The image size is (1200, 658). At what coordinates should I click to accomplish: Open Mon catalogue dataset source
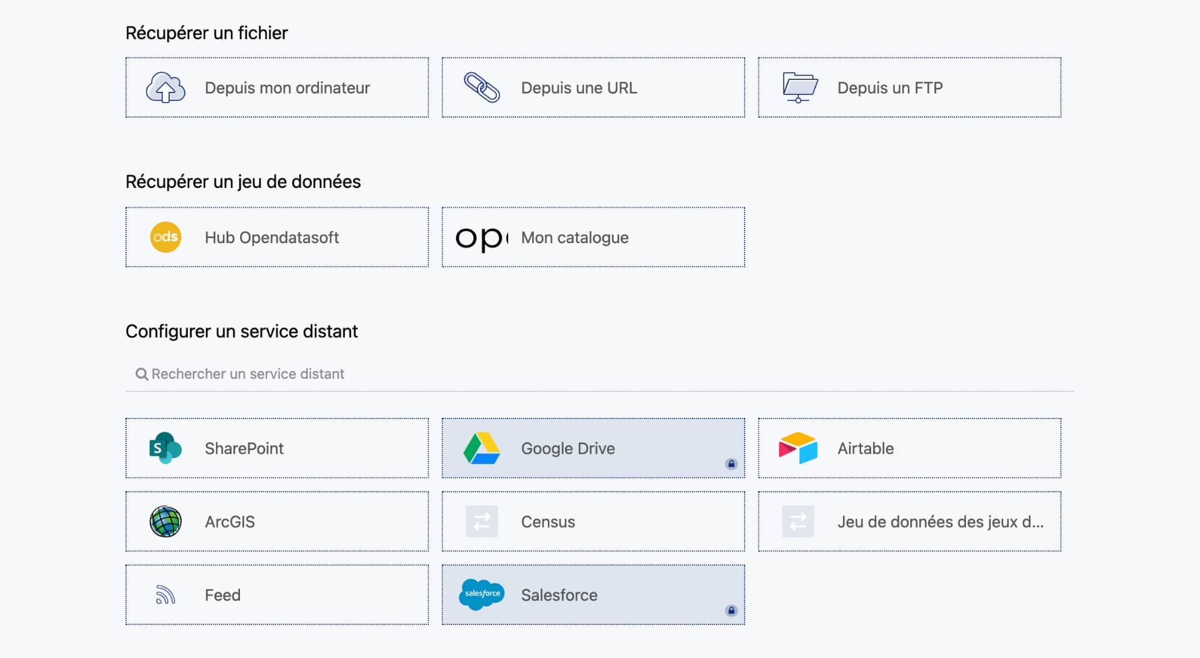pos(575,237)
